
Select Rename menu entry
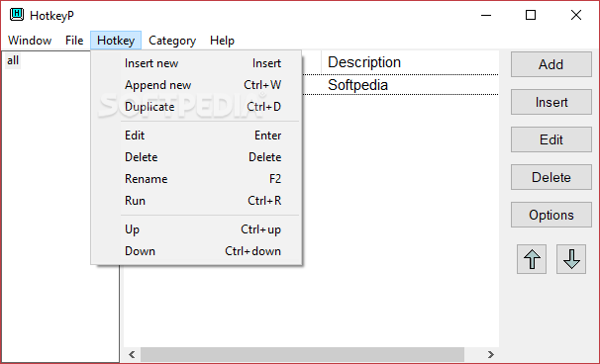pyautogui.click(x=196, y=179)
